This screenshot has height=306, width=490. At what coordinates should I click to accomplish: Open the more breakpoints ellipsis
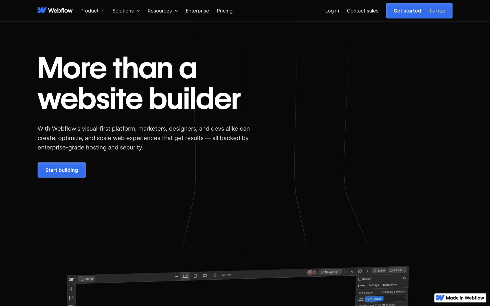click(177, 276)
